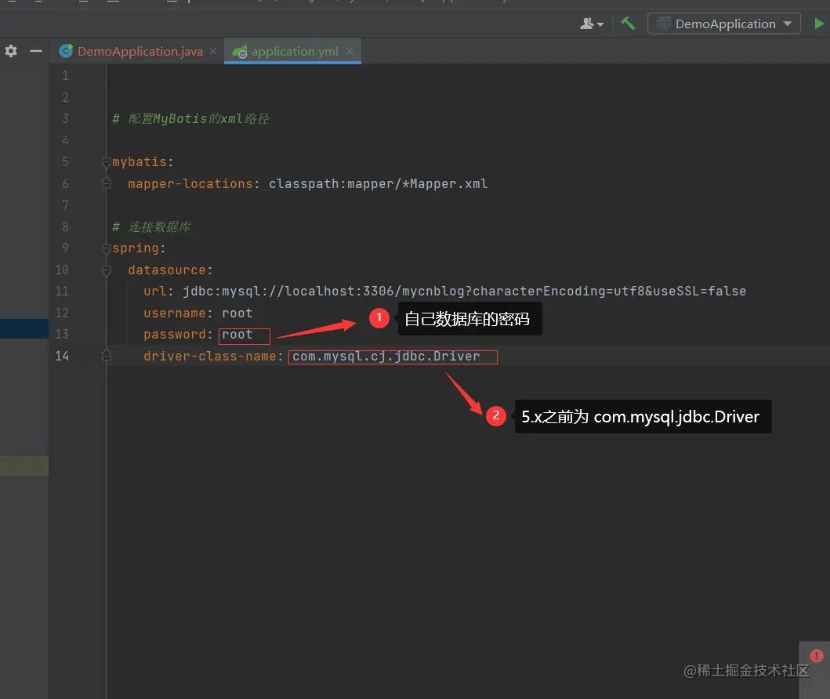Click the com.mysql.cj.jdbc.Driver value
830x699 pixels.
point(386,356)
